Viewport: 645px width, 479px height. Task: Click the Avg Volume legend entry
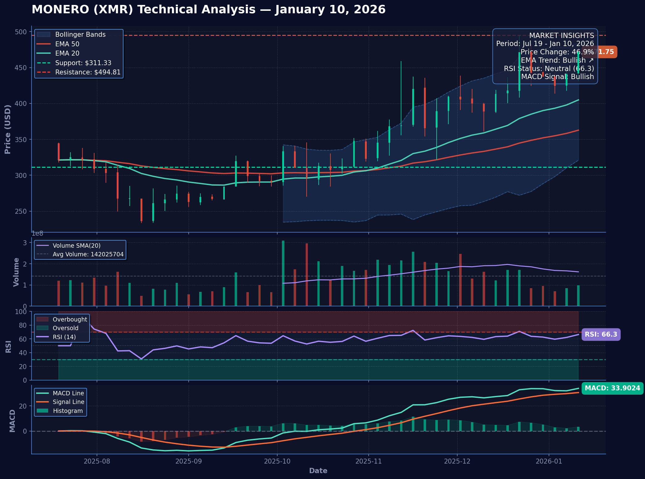[x=88, y=254]
